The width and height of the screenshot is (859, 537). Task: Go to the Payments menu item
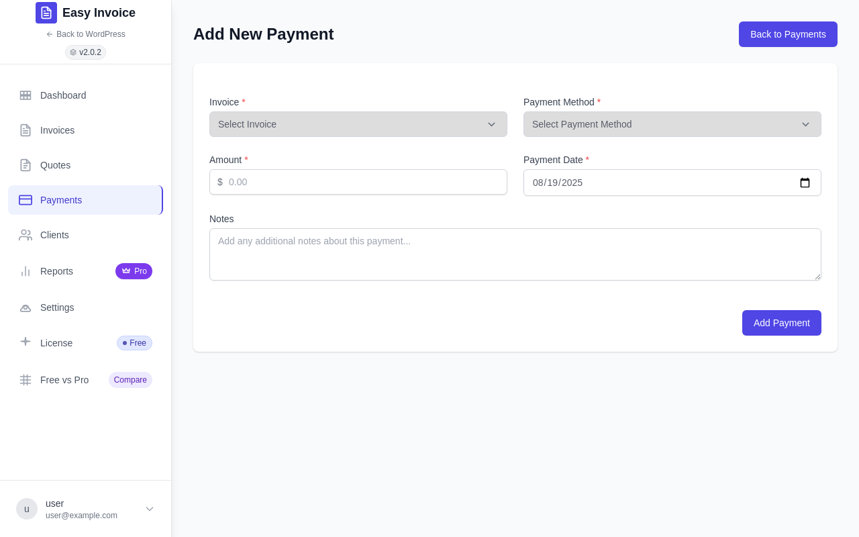(x=85, y=200)
